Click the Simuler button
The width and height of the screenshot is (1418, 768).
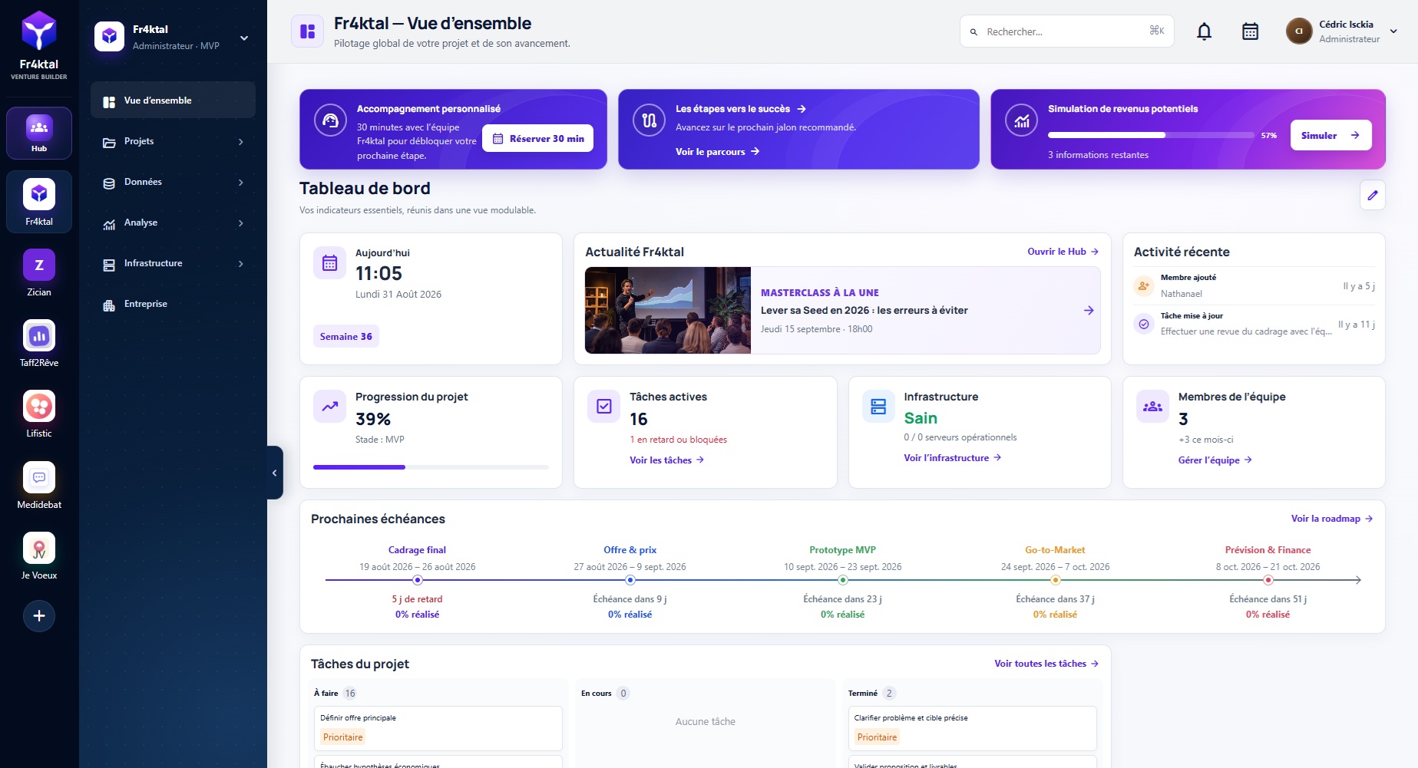1330,135
